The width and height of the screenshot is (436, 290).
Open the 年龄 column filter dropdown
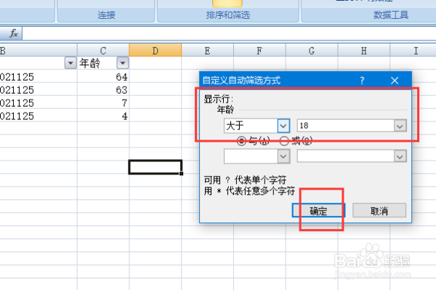point(123,63)
